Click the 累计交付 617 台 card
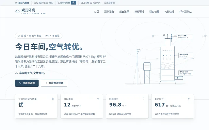209x130 pixels. pyautogui.click(x=172, y=106)
